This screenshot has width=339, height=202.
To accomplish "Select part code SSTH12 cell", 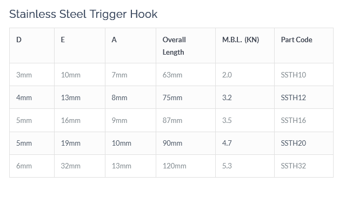I will pos(304,97).
